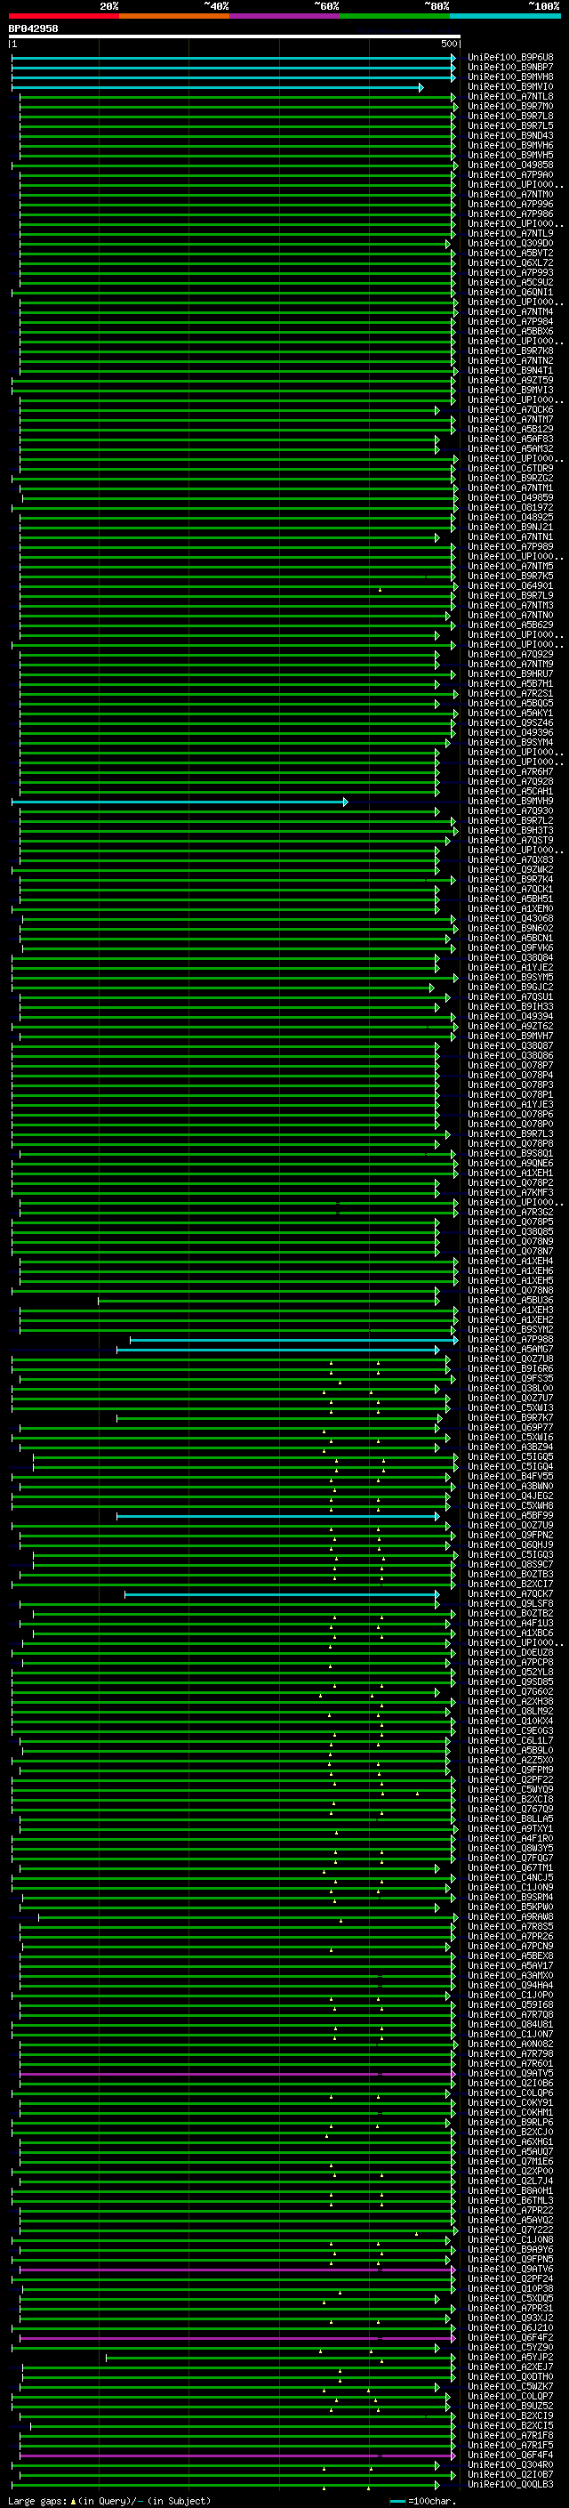Select label UniRef100_A7P9A0
569x2508 pixels.
(x=510, y=175)
